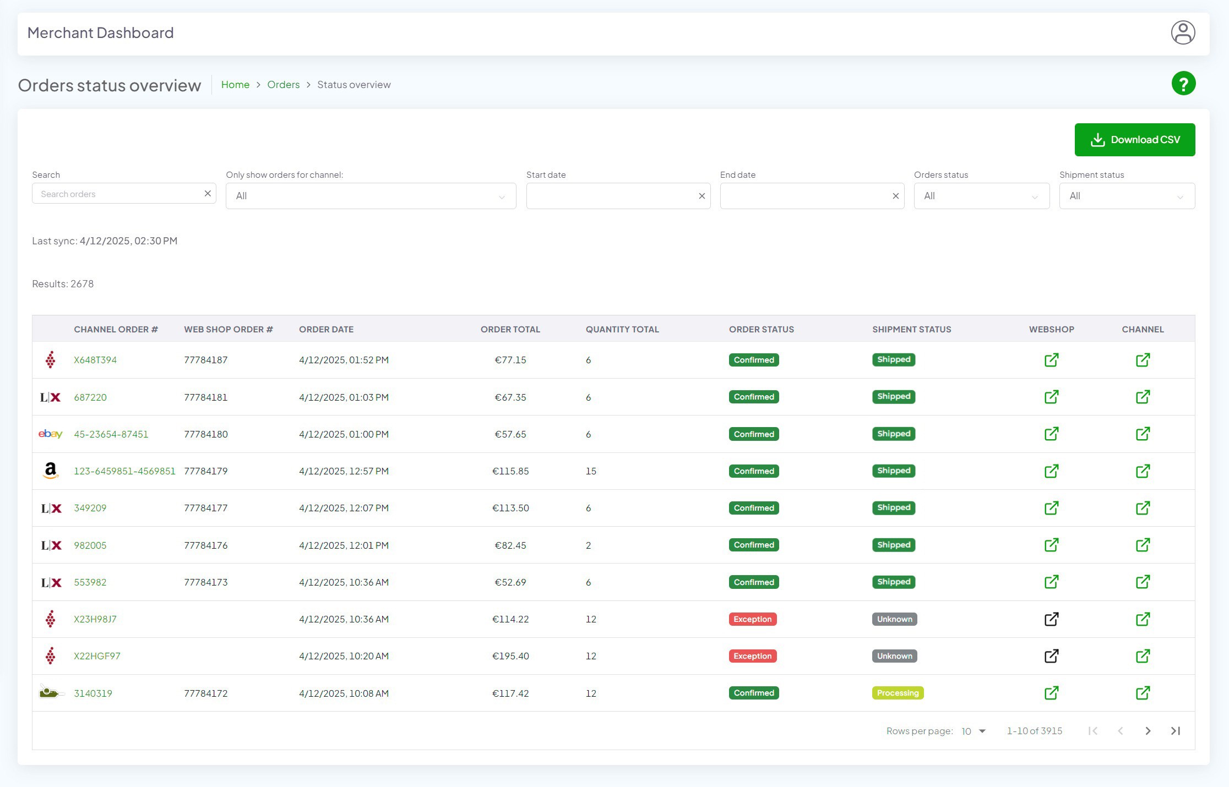Click the ORDER TOTAL column header
Viewport: 1229px width, 787px height.
pyautogui.click(x=510, y=329)
